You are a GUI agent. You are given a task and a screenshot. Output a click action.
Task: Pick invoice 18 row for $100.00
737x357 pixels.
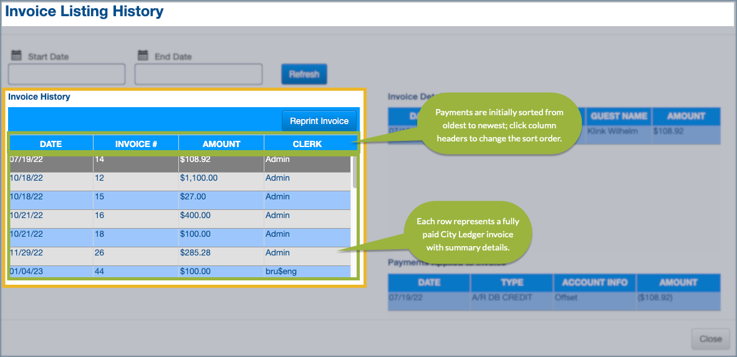[180, 237]
